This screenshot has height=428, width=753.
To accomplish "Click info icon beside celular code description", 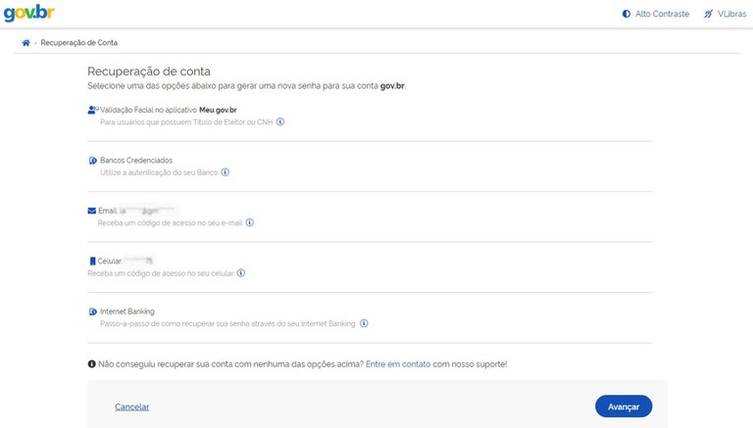I will tap(241, 273).
